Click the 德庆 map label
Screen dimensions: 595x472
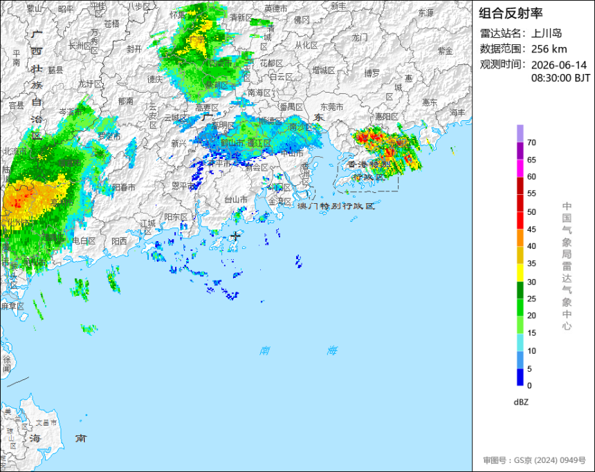(x=154, y=79)
